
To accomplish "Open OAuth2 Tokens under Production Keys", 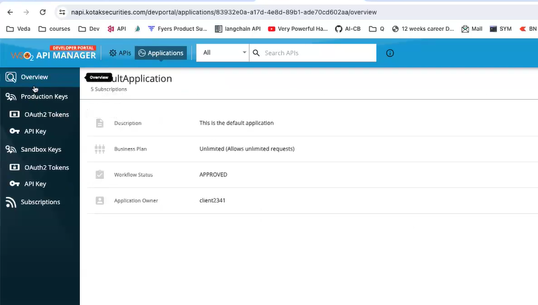I will point(40,115).
